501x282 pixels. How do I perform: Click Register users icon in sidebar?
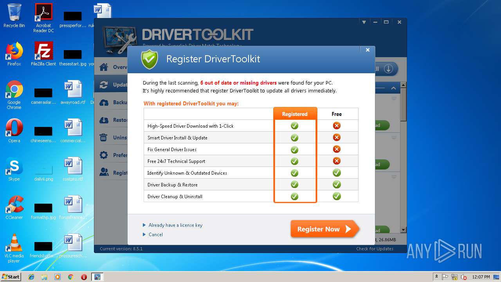point(104,172)
